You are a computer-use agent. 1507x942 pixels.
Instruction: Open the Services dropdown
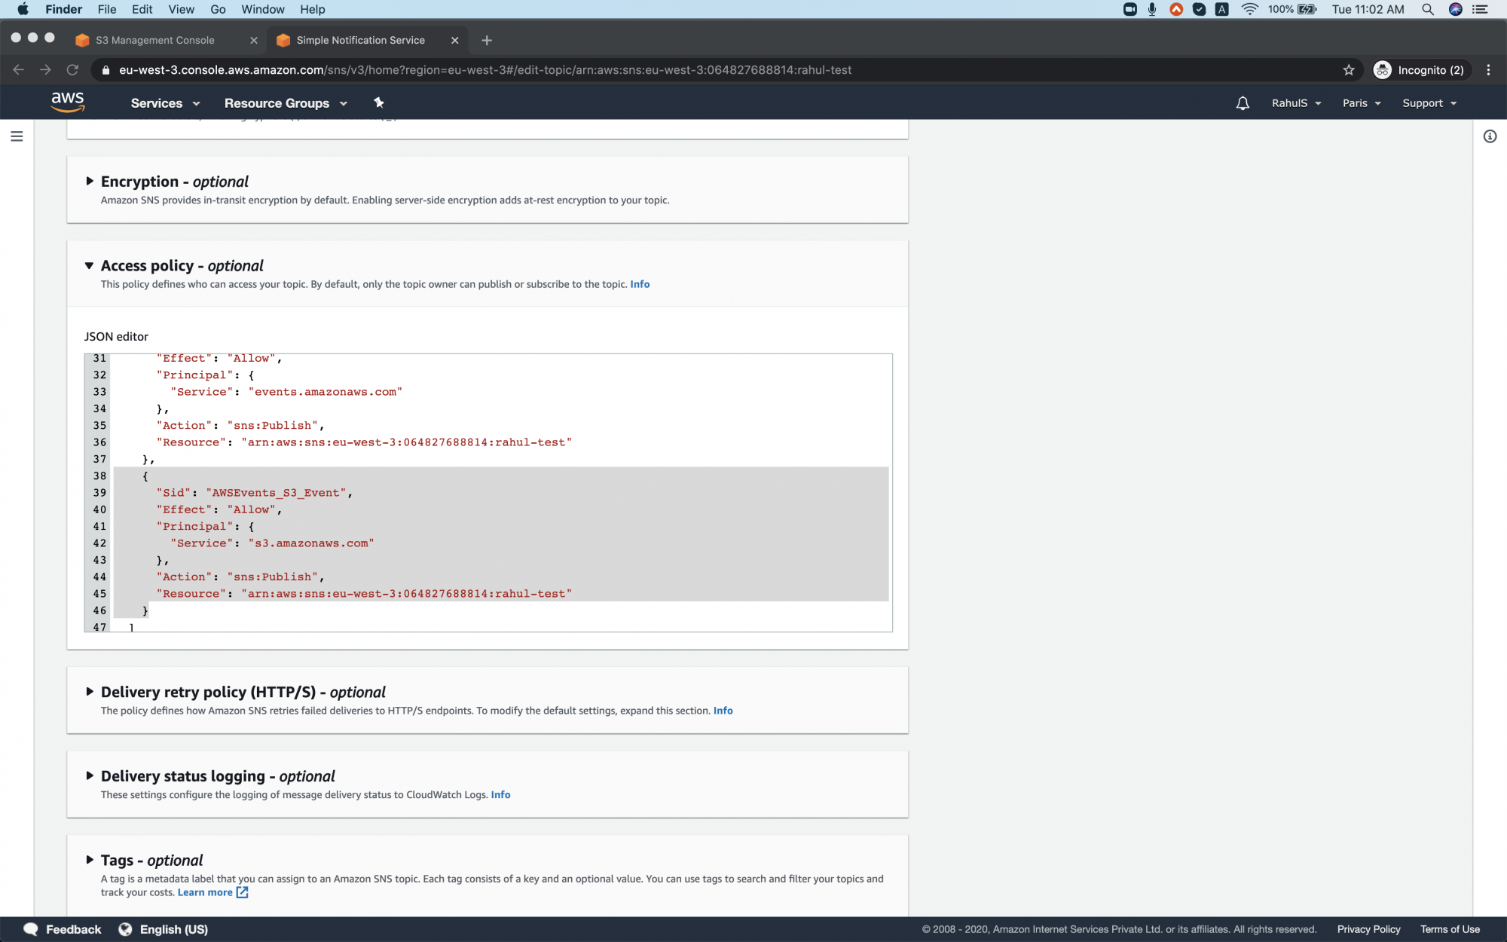pyautogui.click(x=165, y=103)
